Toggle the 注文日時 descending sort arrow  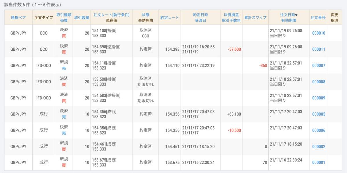tap(296, 15)
